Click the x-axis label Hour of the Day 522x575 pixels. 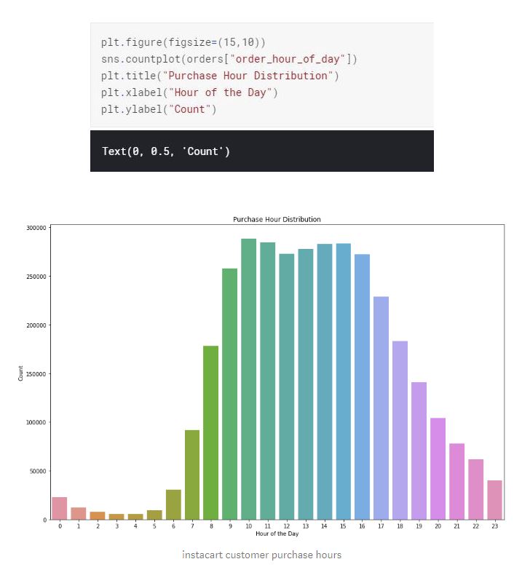coord(277,534)
